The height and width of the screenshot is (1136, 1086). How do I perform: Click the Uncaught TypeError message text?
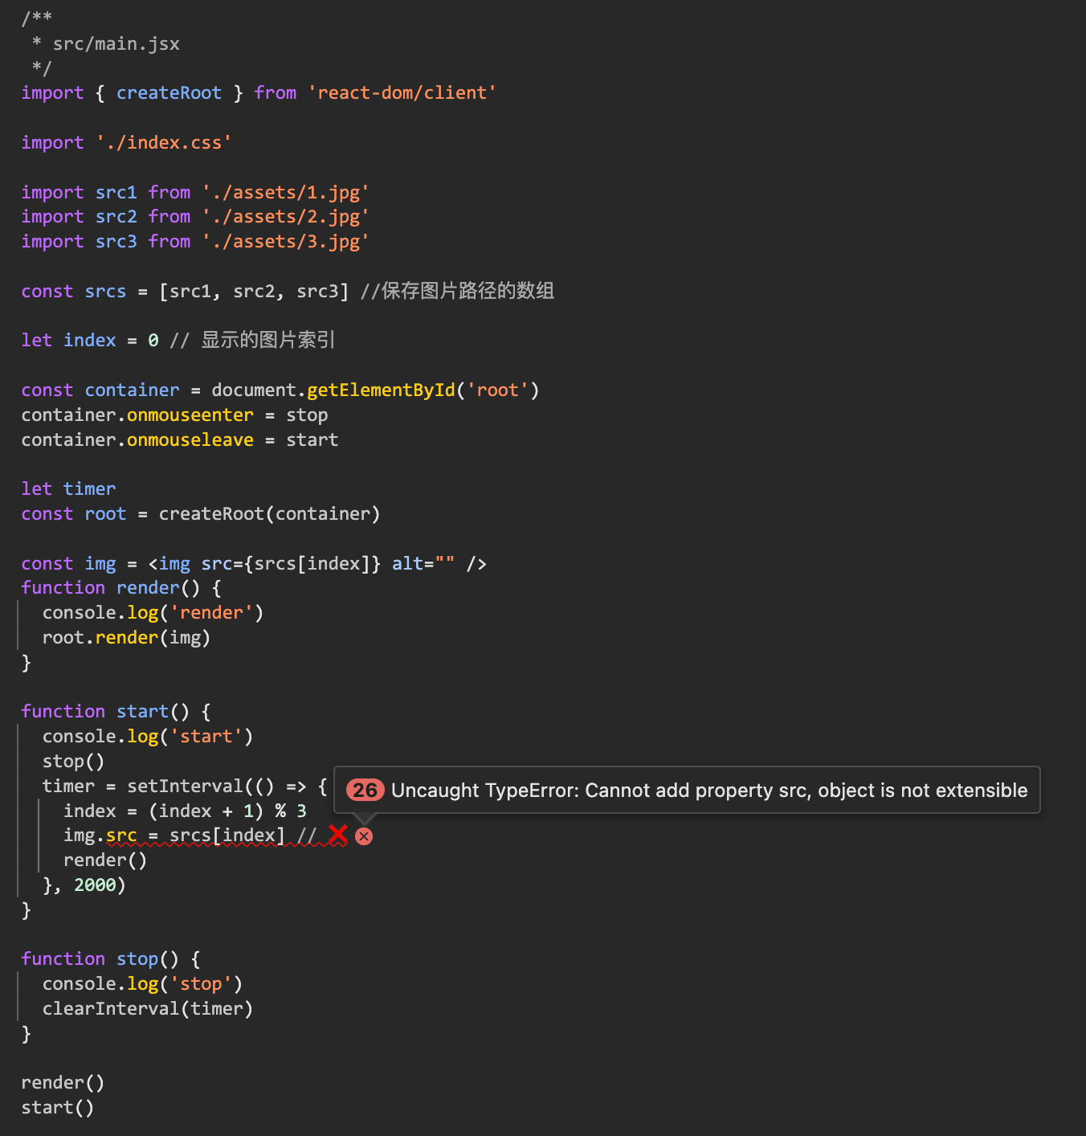[x=709, y=791]
